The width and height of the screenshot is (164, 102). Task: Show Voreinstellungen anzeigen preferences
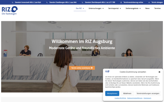[148, 94]
